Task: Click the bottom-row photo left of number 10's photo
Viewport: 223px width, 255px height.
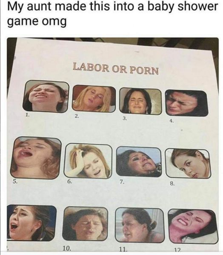Action: pos(31,223)
